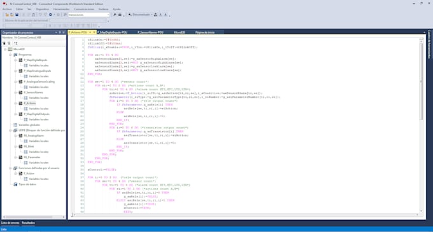The width and height of the screenshot is (433, 232).
Task: Pin the Organizador de proyectos panel
Action: click(60, 32)
